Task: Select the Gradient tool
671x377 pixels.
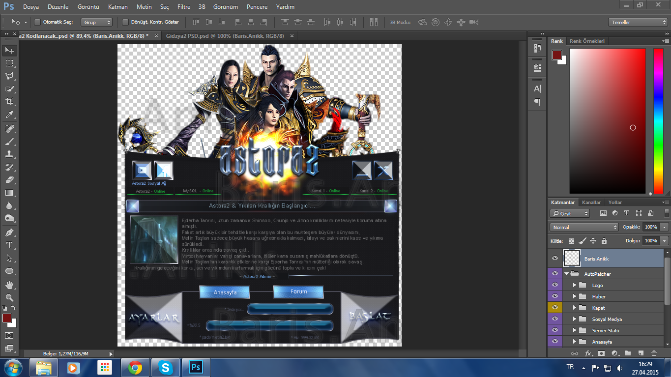Action: pos(9,193)
